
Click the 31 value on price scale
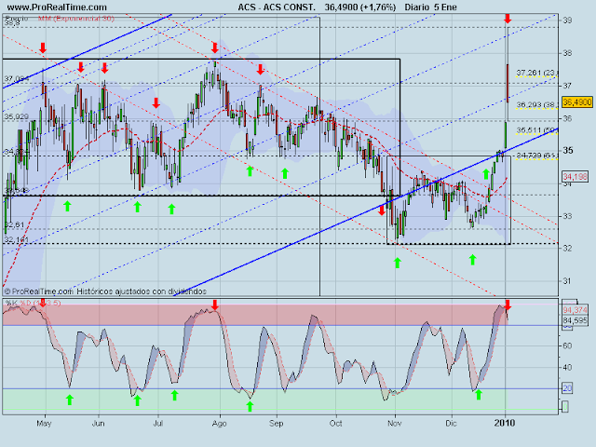tap(567, 281)
